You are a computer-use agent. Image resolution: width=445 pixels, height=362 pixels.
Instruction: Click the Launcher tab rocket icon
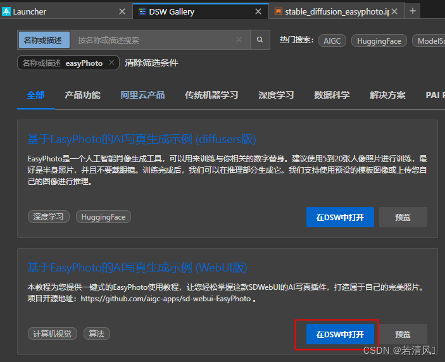[6, 11]
